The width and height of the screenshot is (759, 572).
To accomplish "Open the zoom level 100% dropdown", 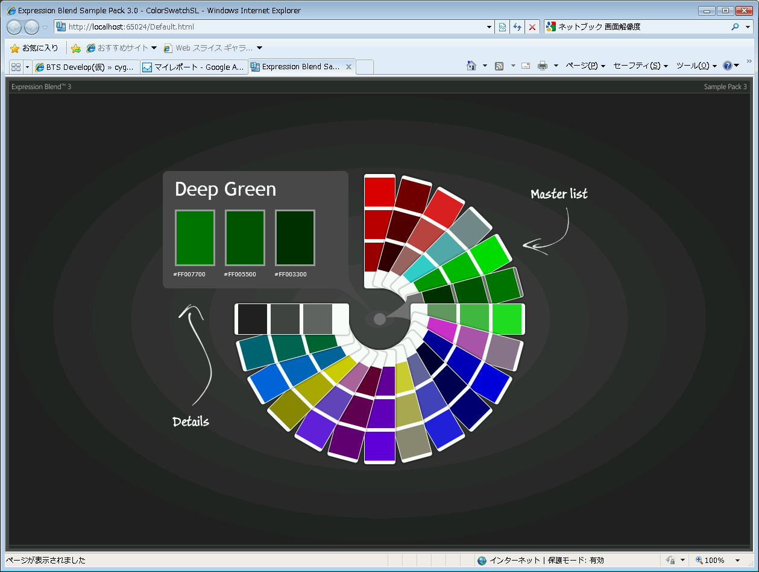I will click(737, 560).
